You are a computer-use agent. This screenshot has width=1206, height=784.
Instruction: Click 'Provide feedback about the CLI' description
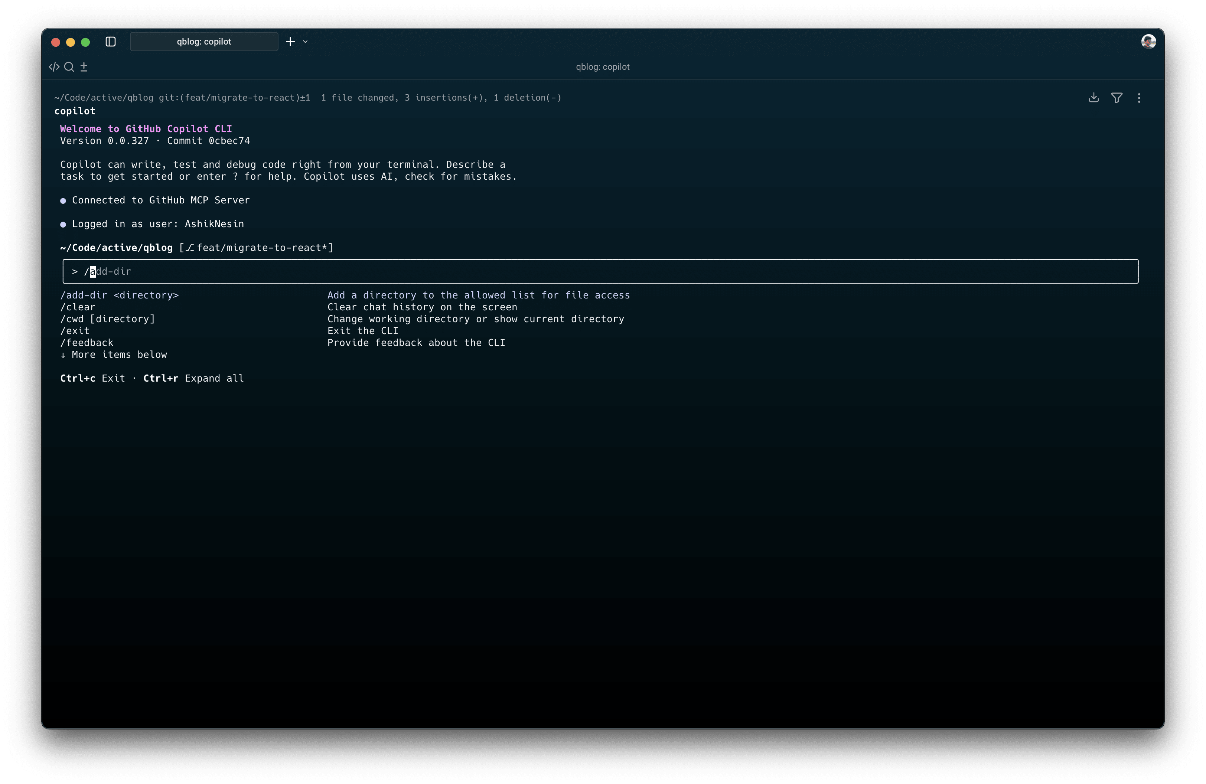click(416, 343)
